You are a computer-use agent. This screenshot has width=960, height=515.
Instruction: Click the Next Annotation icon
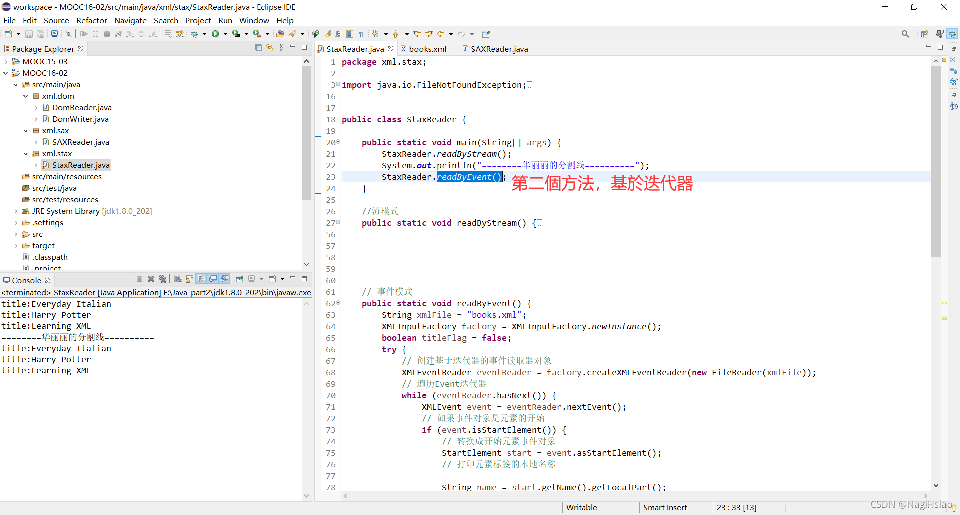pos(376,34)
